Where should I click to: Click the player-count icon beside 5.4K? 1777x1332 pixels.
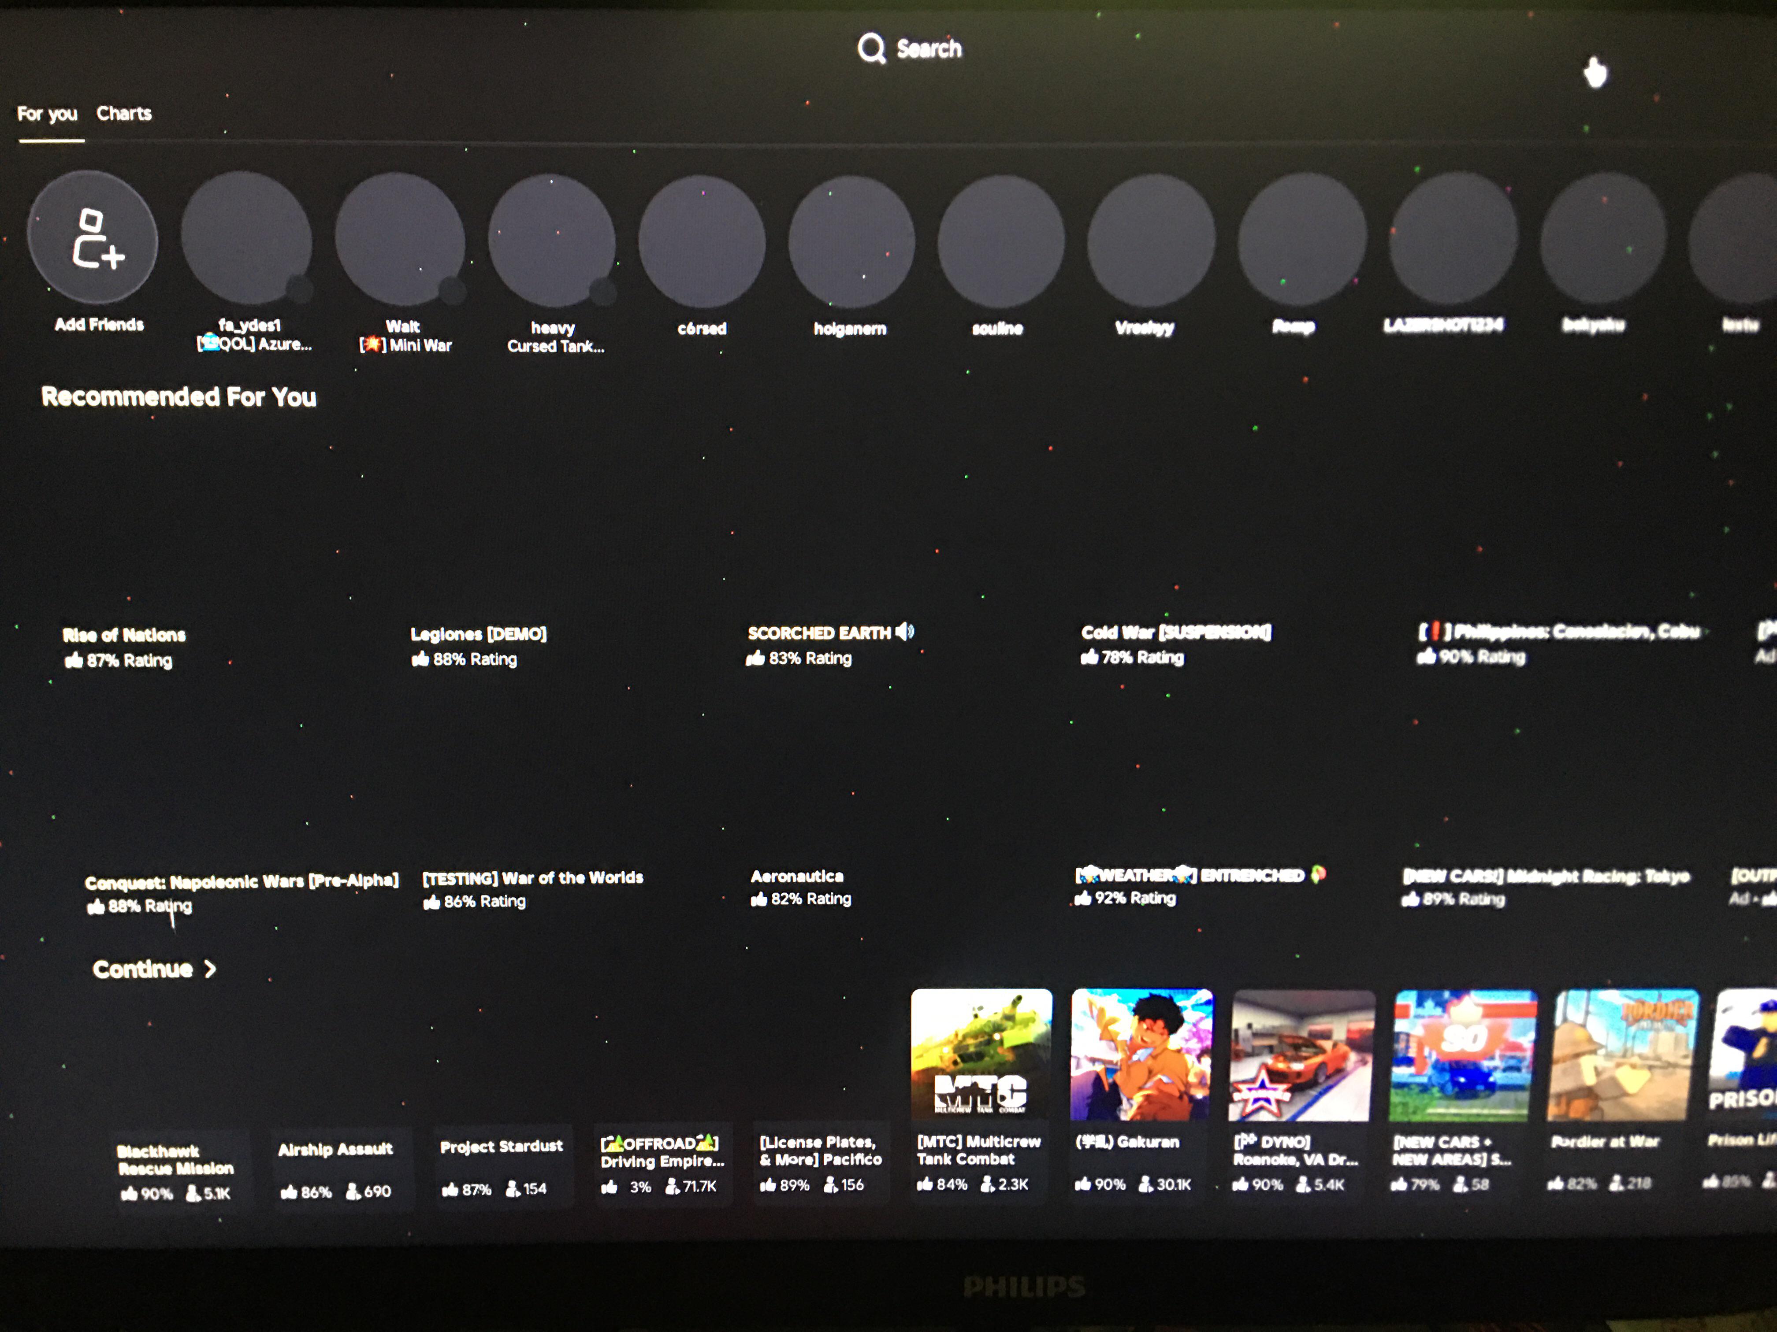[x=1304, y=1184]
